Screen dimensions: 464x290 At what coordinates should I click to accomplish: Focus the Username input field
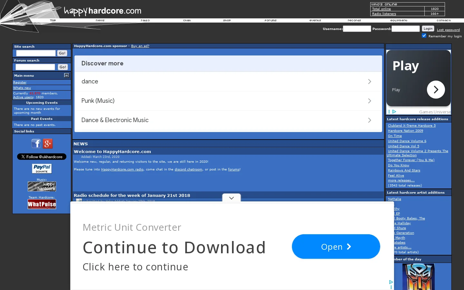click(x=357, y=29)
